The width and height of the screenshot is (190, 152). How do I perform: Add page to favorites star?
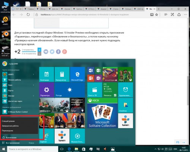(x=157, y=15)
